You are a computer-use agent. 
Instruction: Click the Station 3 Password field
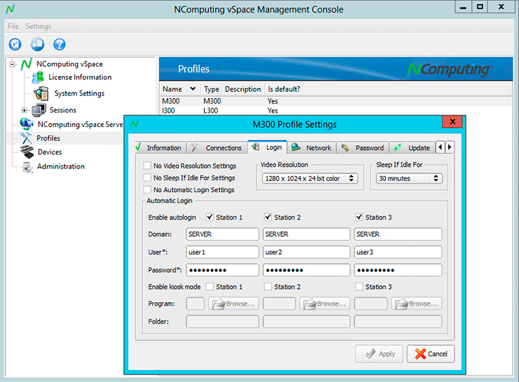coord(398,270)
